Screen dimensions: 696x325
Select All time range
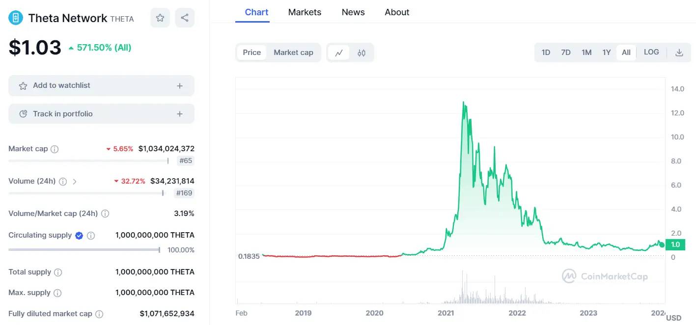click(626, 53)
